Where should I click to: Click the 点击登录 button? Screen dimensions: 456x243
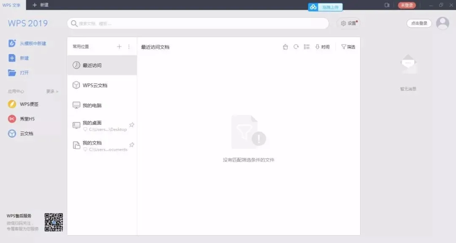click(419, 23)
